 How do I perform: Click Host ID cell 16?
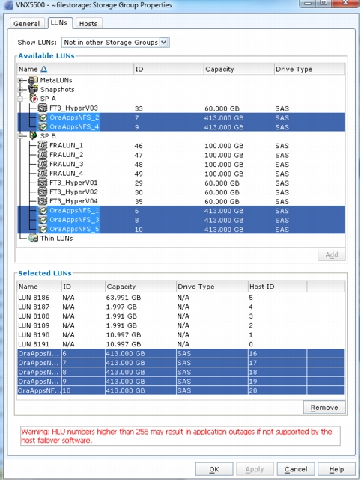(277, 353)
